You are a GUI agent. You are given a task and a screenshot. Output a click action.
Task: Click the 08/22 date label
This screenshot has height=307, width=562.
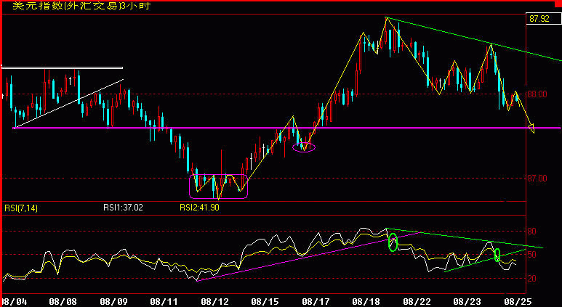point(417,302)
